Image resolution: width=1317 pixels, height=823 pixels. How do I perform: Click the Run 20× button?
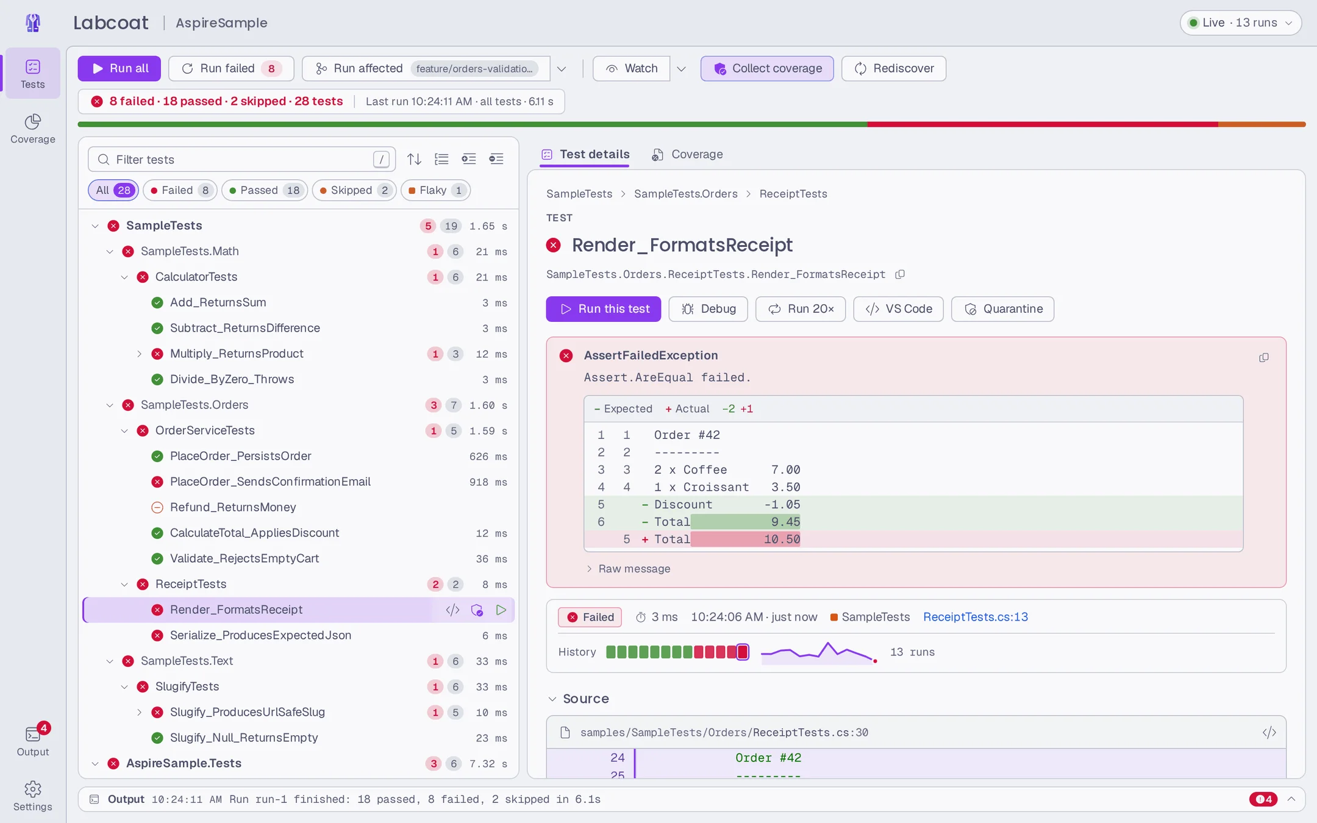click(x=801, y=309)
